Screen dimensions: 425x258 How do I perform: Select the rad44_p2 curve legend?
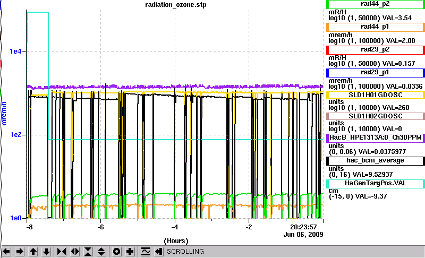pyautogui.click(x=376, y=4)
